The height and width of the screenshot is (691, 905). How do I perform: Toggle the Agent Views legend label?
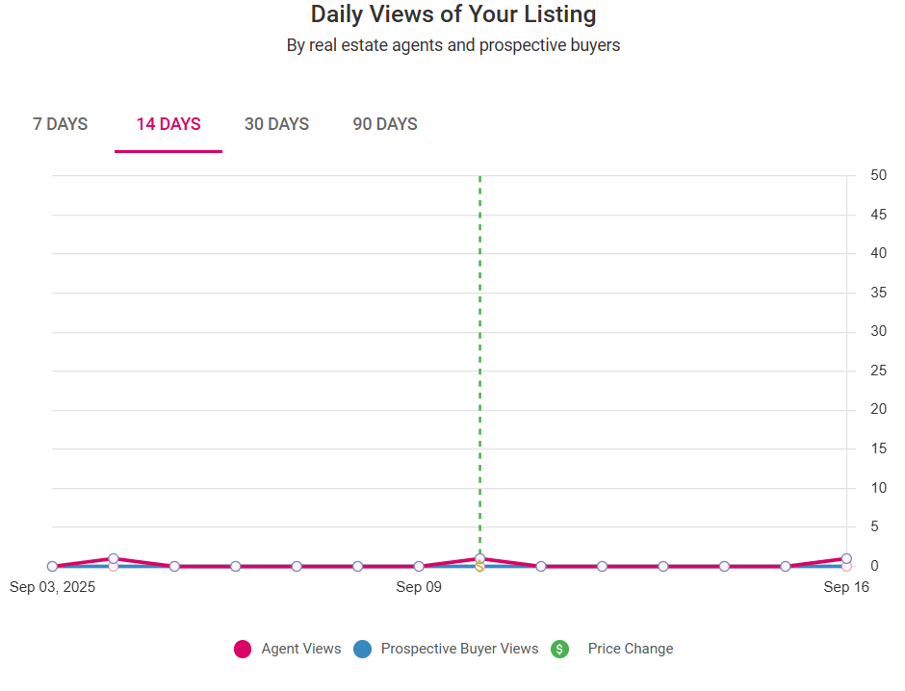301,650
